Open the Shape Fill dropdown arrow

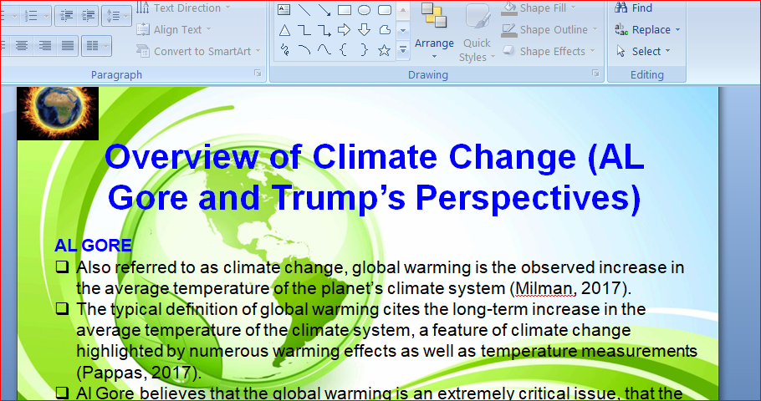point(573,8)
